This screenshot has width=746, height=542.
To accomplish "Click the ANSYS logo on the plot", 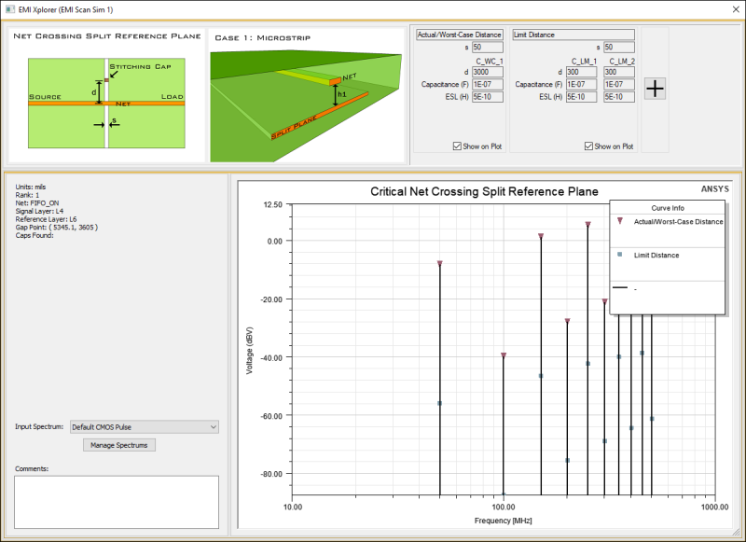I will [x=714, y=188].
